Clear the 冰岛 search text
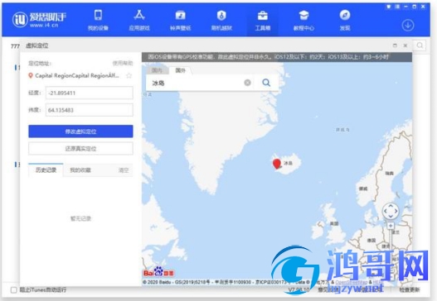 pos(247,83)
